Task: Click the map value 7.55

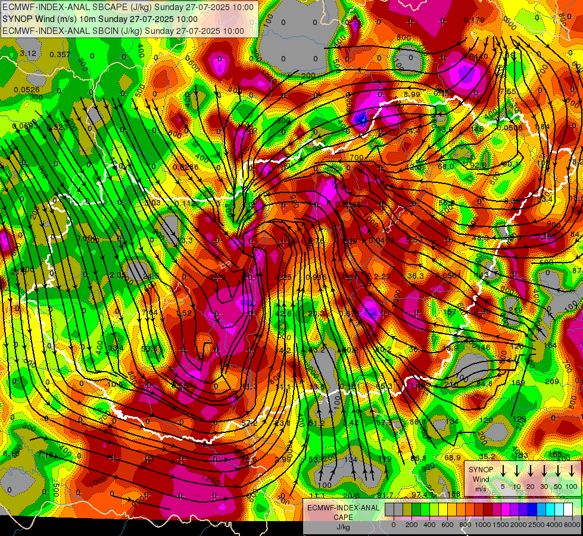Action: point(508,92)
